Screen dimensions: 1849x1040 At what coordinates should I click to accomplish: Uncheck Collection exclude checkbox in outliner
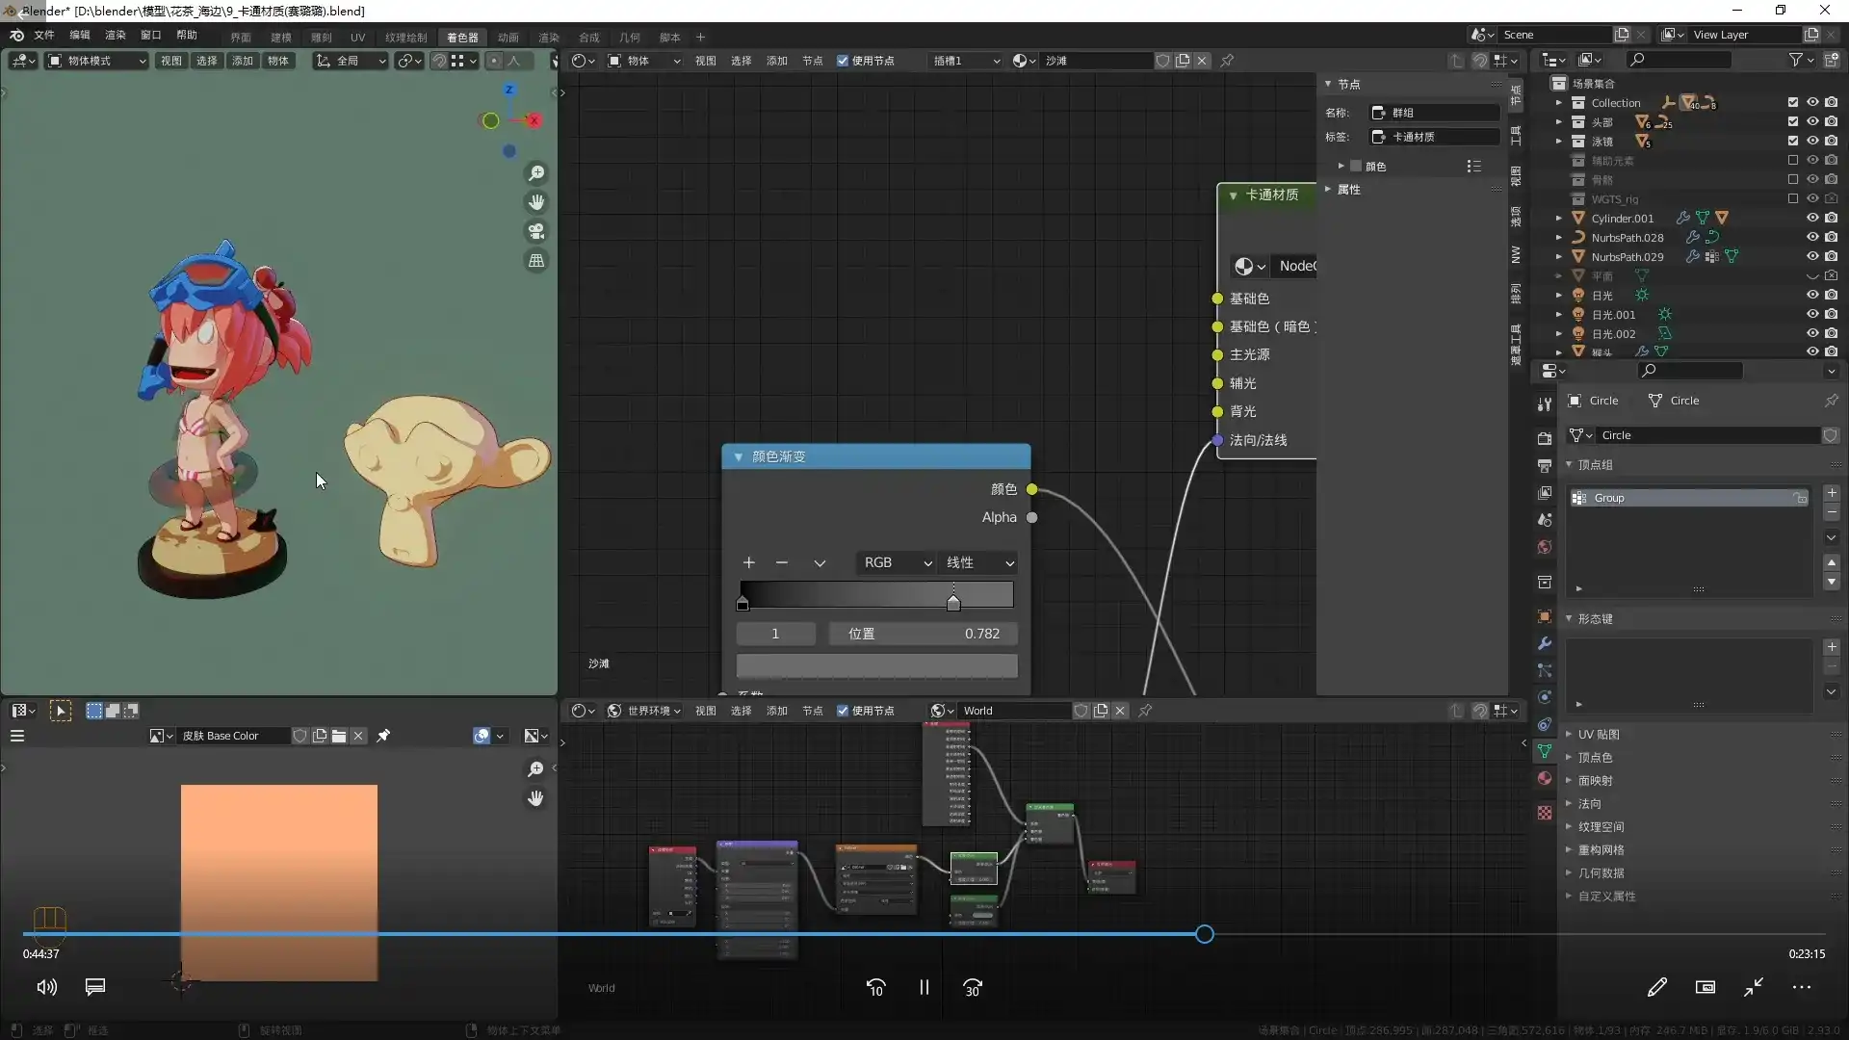pyautogui.click(x=1792, y=102)
